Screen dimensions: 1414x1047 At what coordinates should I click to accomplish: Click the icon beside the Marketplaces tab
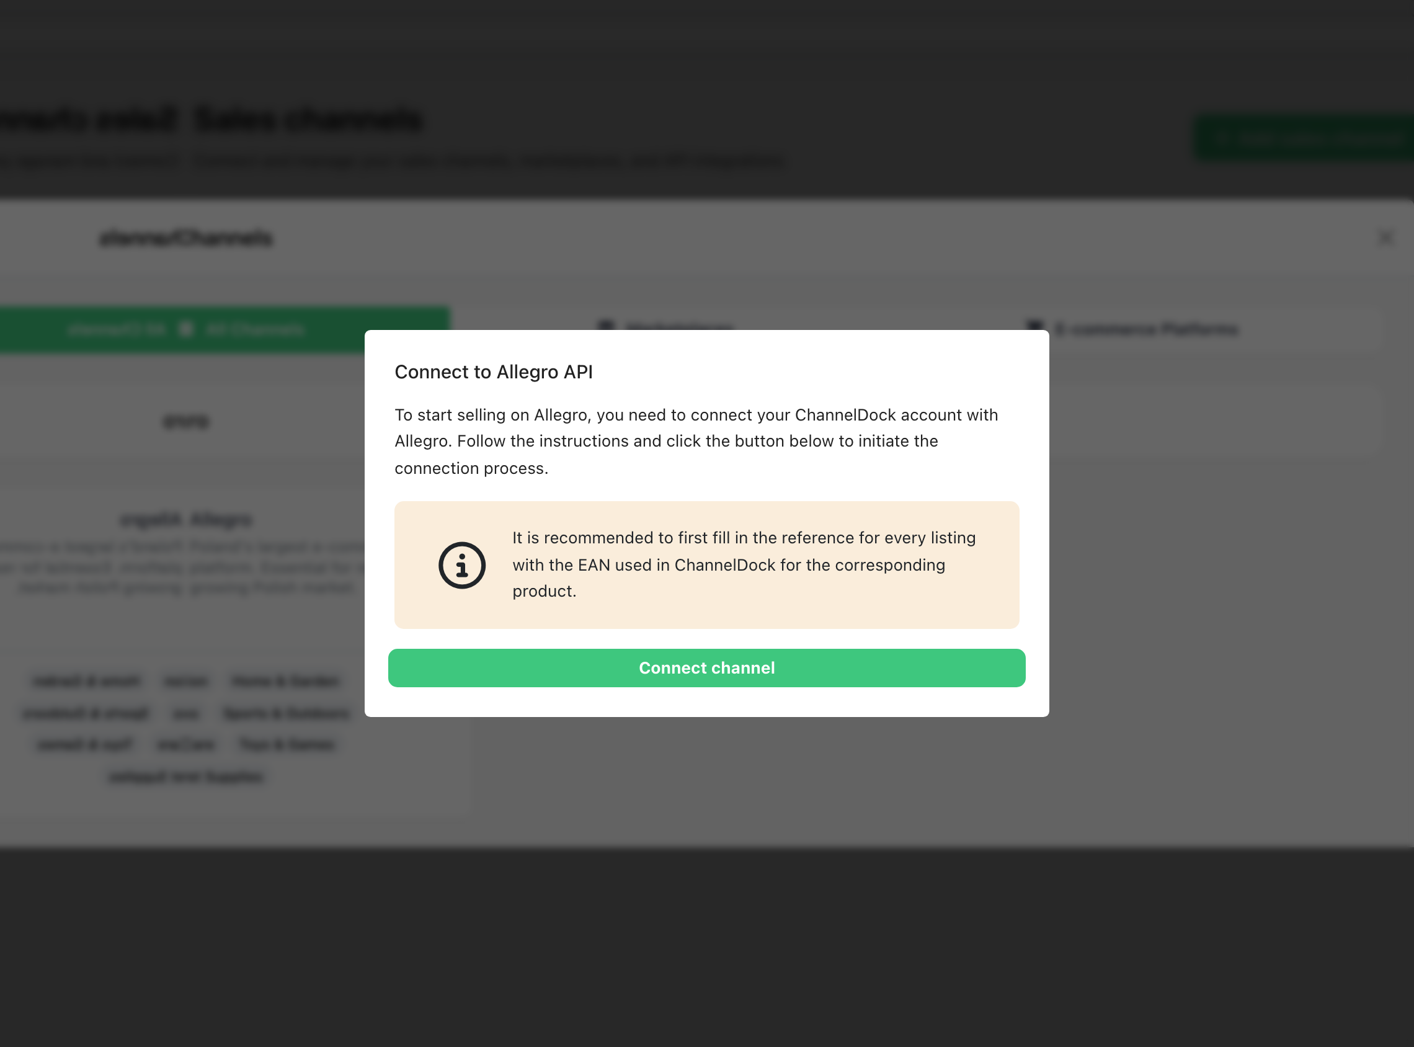click(607, 326)
